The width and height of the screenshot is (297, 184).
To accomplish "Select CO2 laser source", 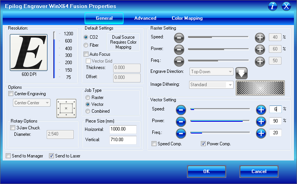I will click(86, 37).
